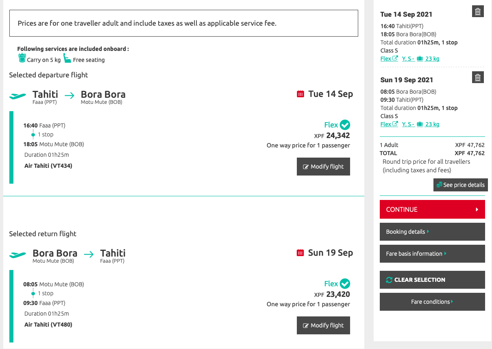This screenshot has width=492, height=349.
Task: Click the 23 kg baggage link for Sun 19 Sep
Action: tap(432, 124)
